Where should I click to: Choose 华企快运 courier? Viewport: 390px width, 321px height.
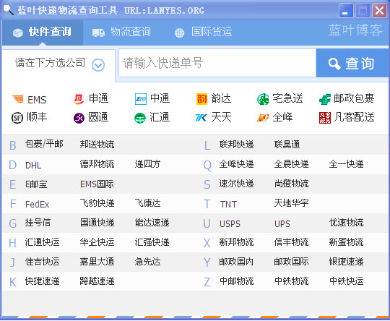pos(97,241)
